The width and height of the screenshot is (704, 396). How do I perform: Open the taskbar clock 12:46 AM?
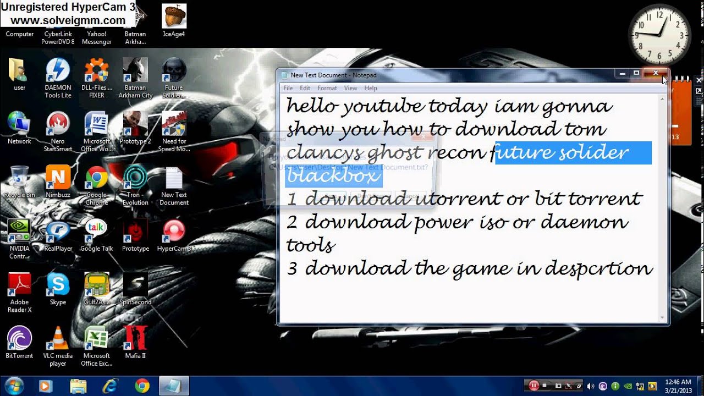(x=678, y=386)
